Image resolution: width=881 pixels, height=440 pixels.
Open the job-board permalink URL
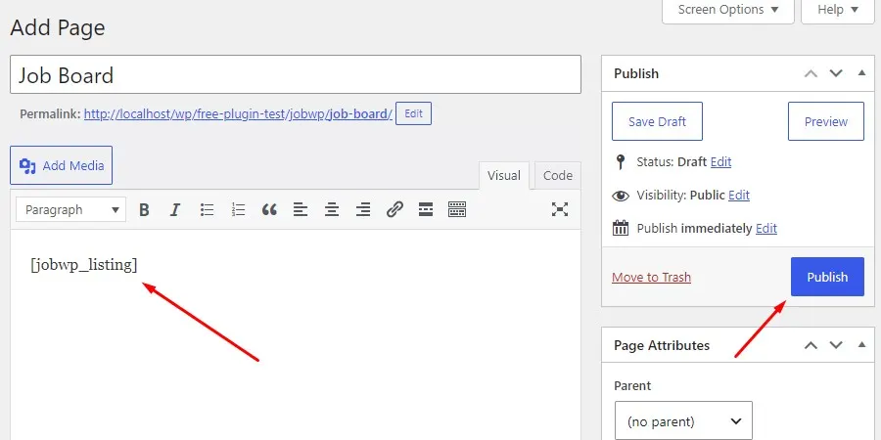coord(238,114)
